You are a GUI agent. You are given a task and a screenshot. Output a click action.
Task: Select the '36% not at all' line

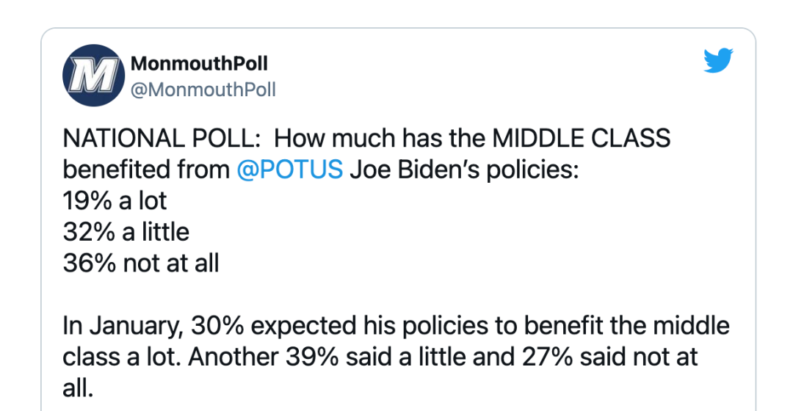(141, 263)
